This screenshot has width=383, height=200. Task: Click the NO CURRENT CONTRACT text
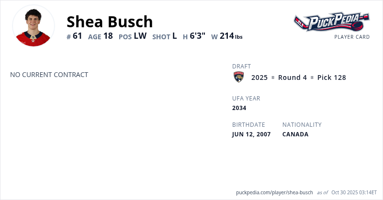click(x=49, y=75)
